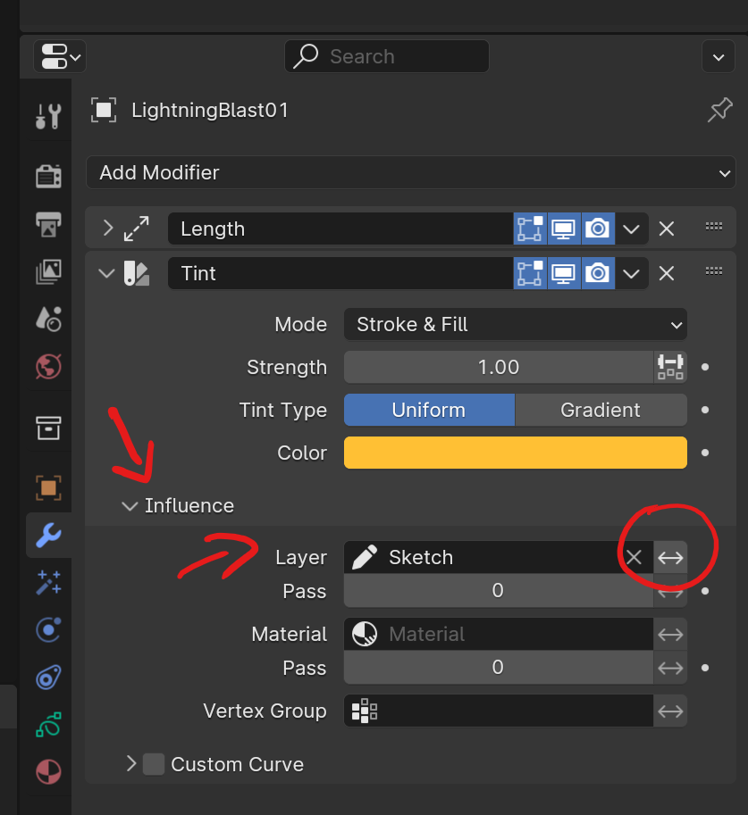Open the View Layer properties tab
Screen dimensions: 748x815
point(48,271)
